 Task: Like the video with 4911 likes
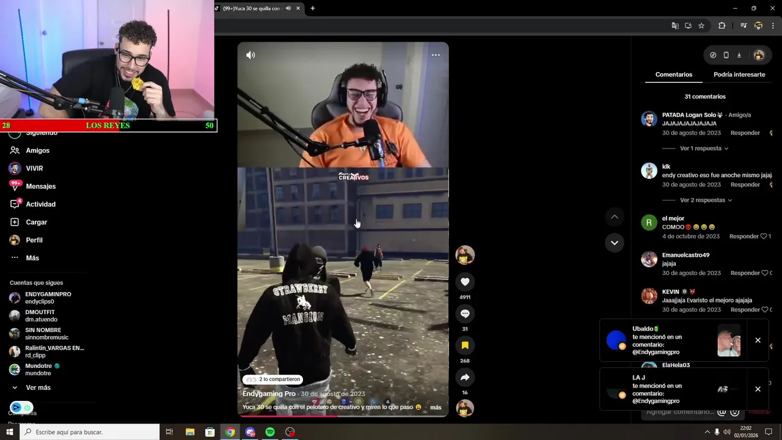click(465, 282)
